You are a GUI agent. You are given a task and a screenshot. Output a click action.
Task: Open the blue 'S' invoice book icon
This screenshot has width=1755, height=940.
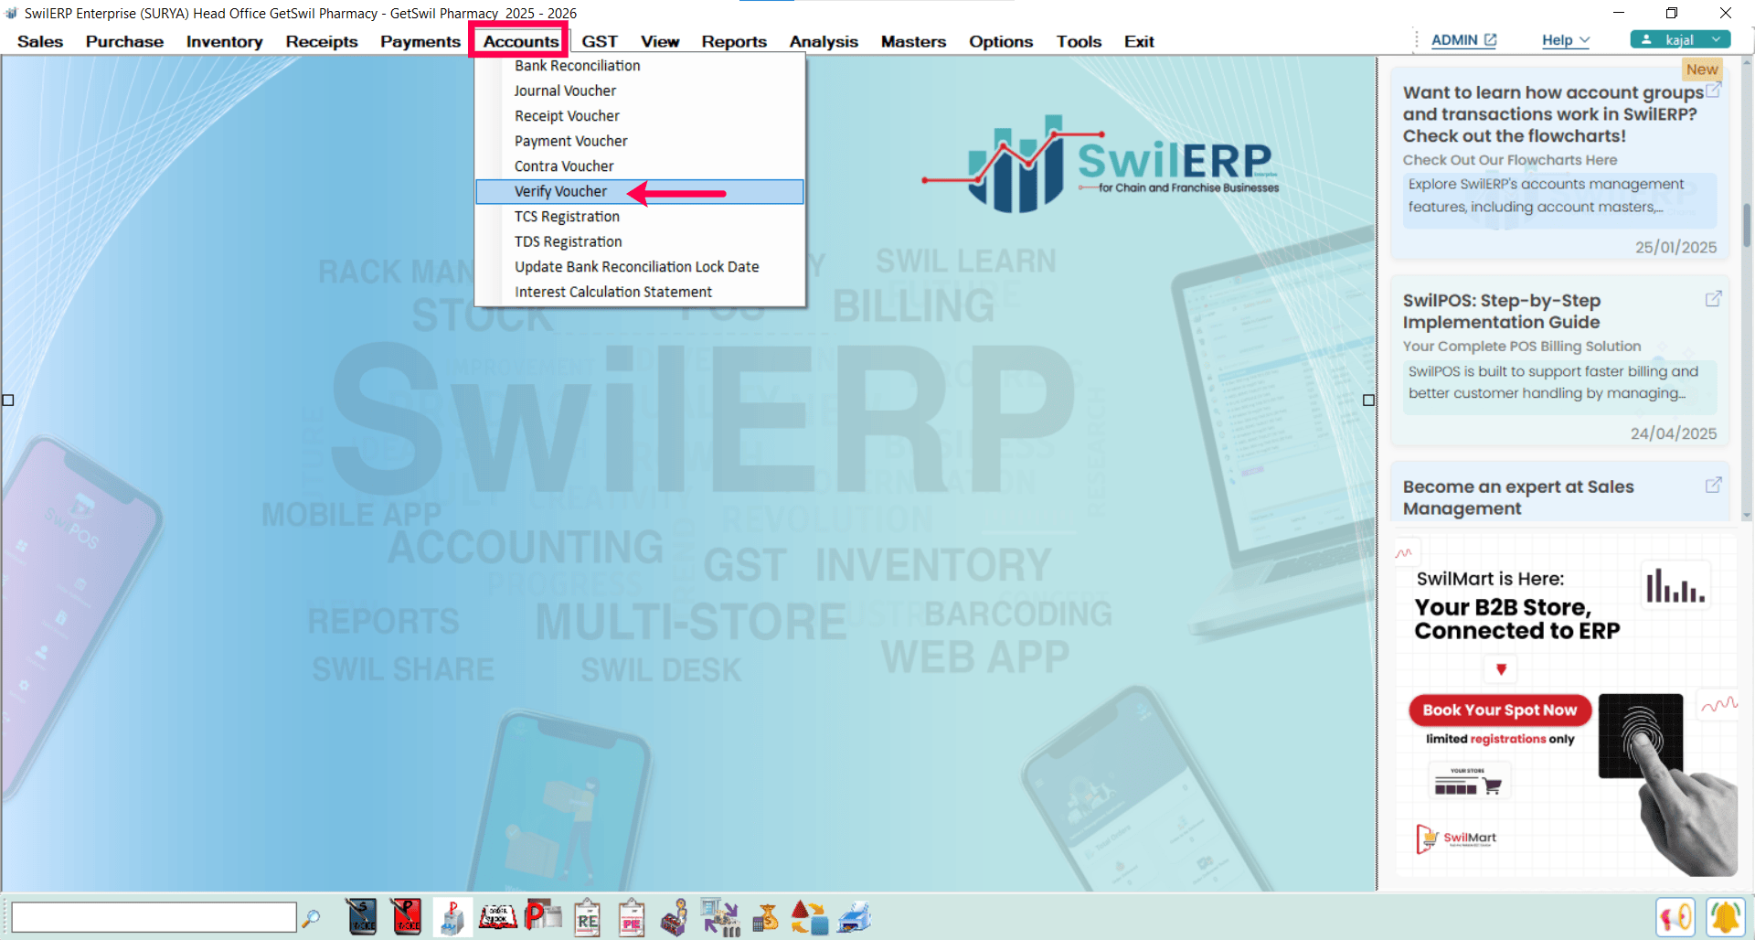pyautogui.click(x=362, y=917)
